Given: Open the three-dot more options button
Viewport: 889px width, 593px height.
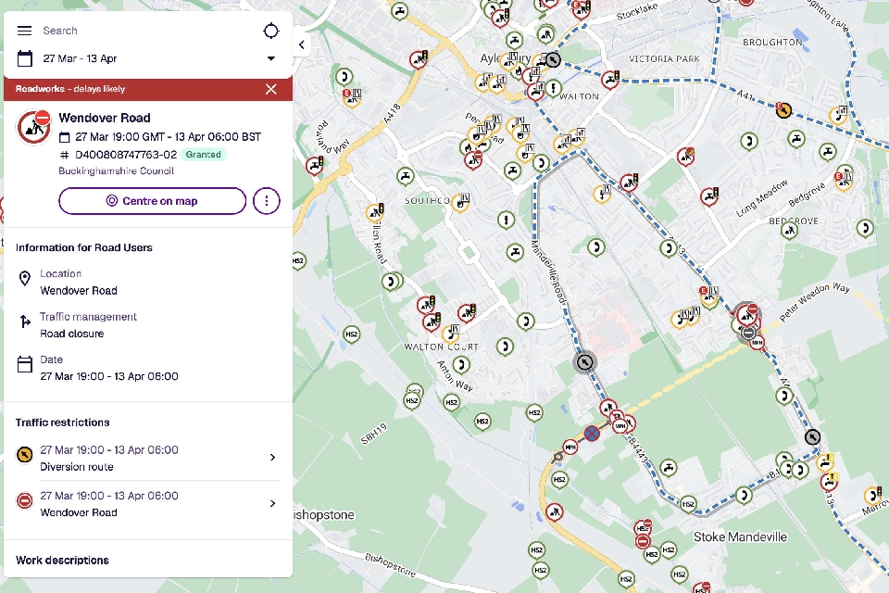Looking at the screenshot, I should point(267,201).
